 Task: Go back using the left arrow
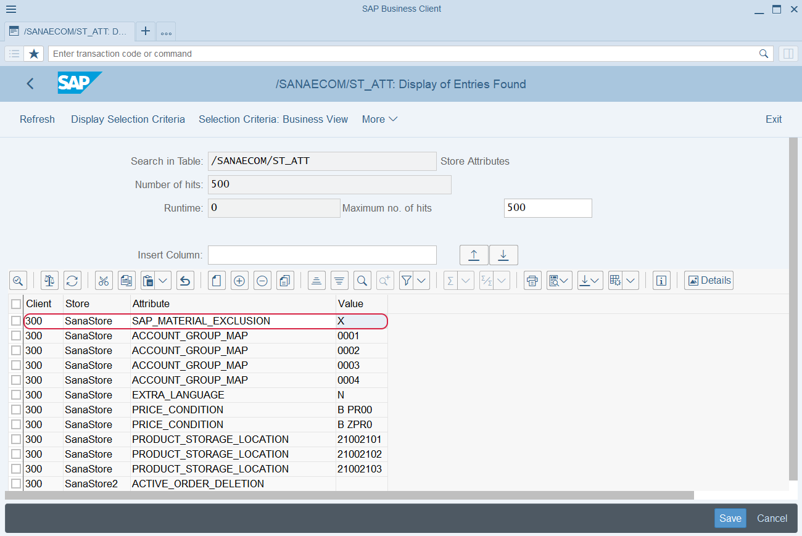30,84
